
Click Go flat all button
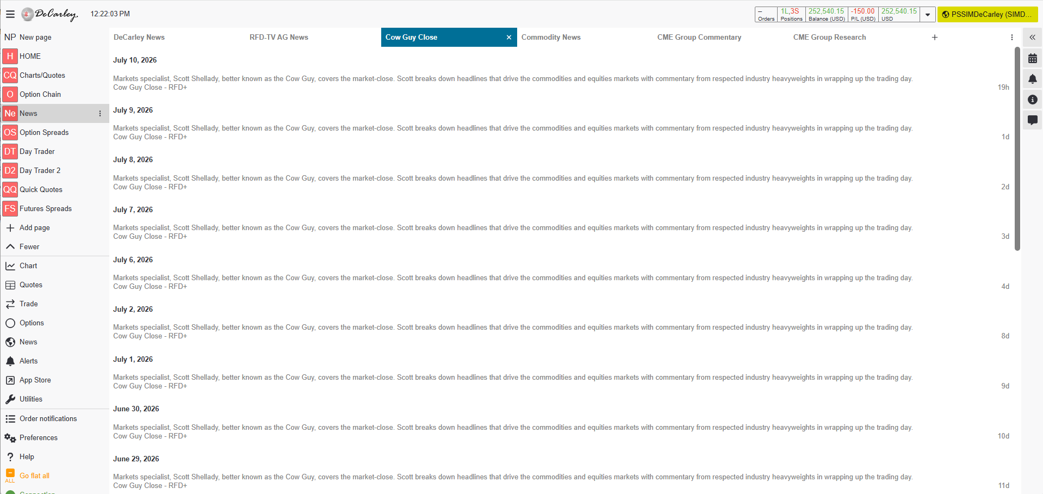pos(55,476)
